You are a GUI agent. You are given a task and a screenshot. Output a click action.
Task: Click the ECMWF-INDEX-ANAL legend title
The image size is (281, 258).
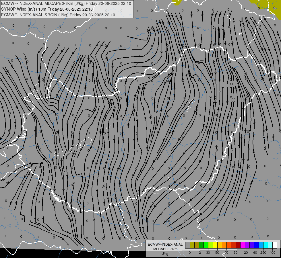click(165, 245)
